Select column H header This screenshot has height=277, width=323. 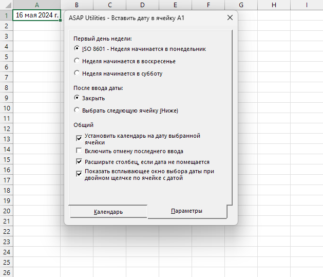coord(274,5)
